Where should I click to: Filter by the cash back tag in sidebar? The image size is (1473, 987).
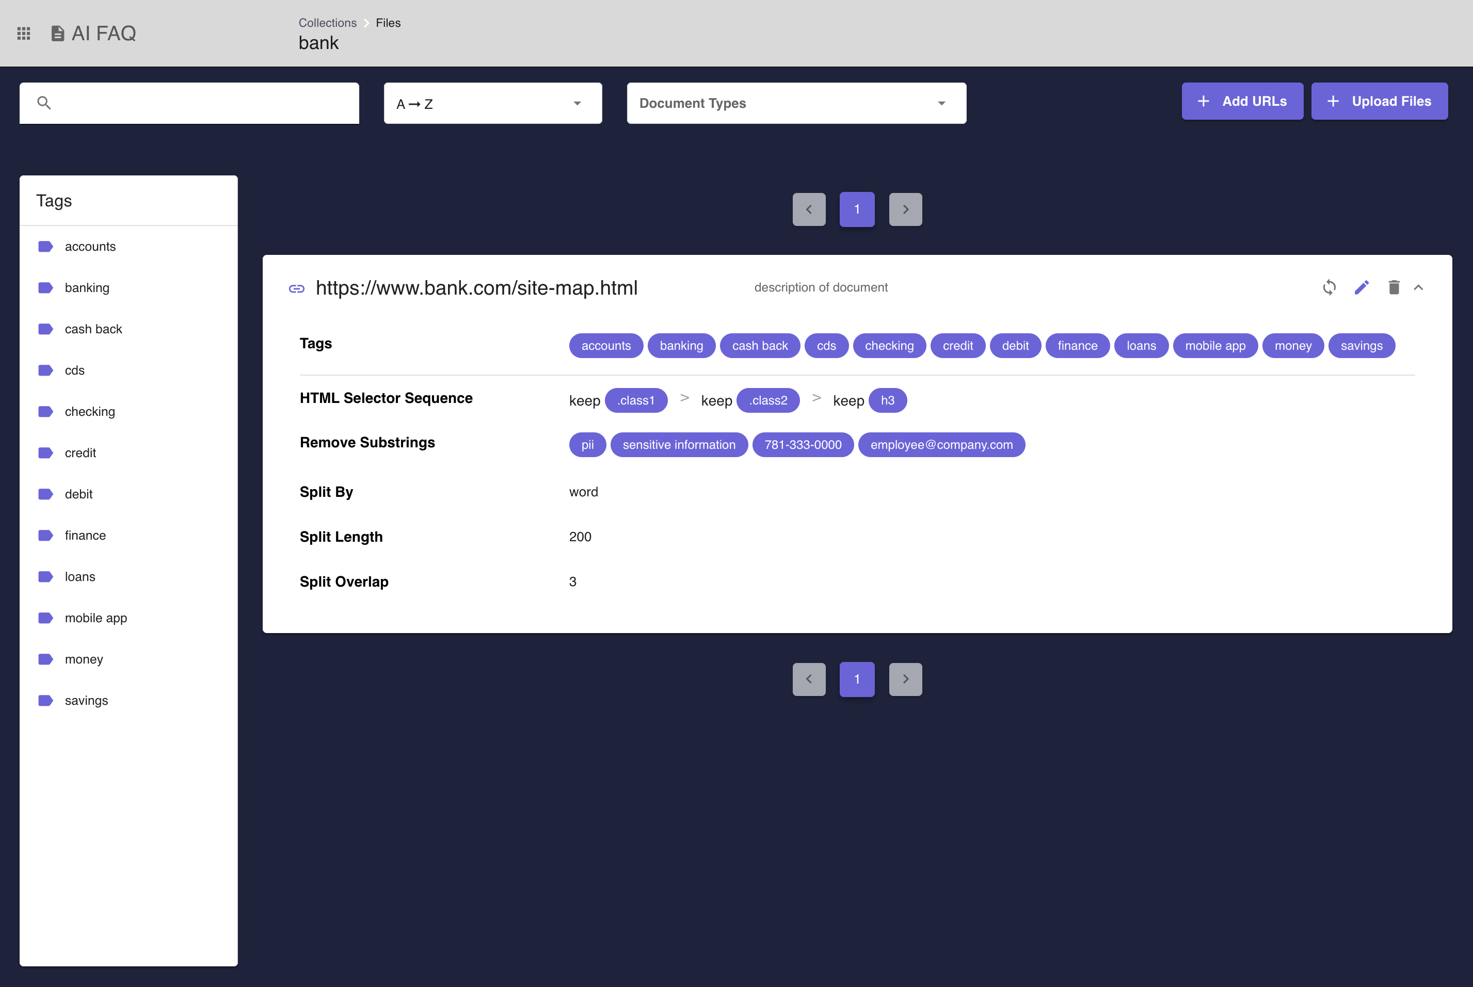point(129,329)
